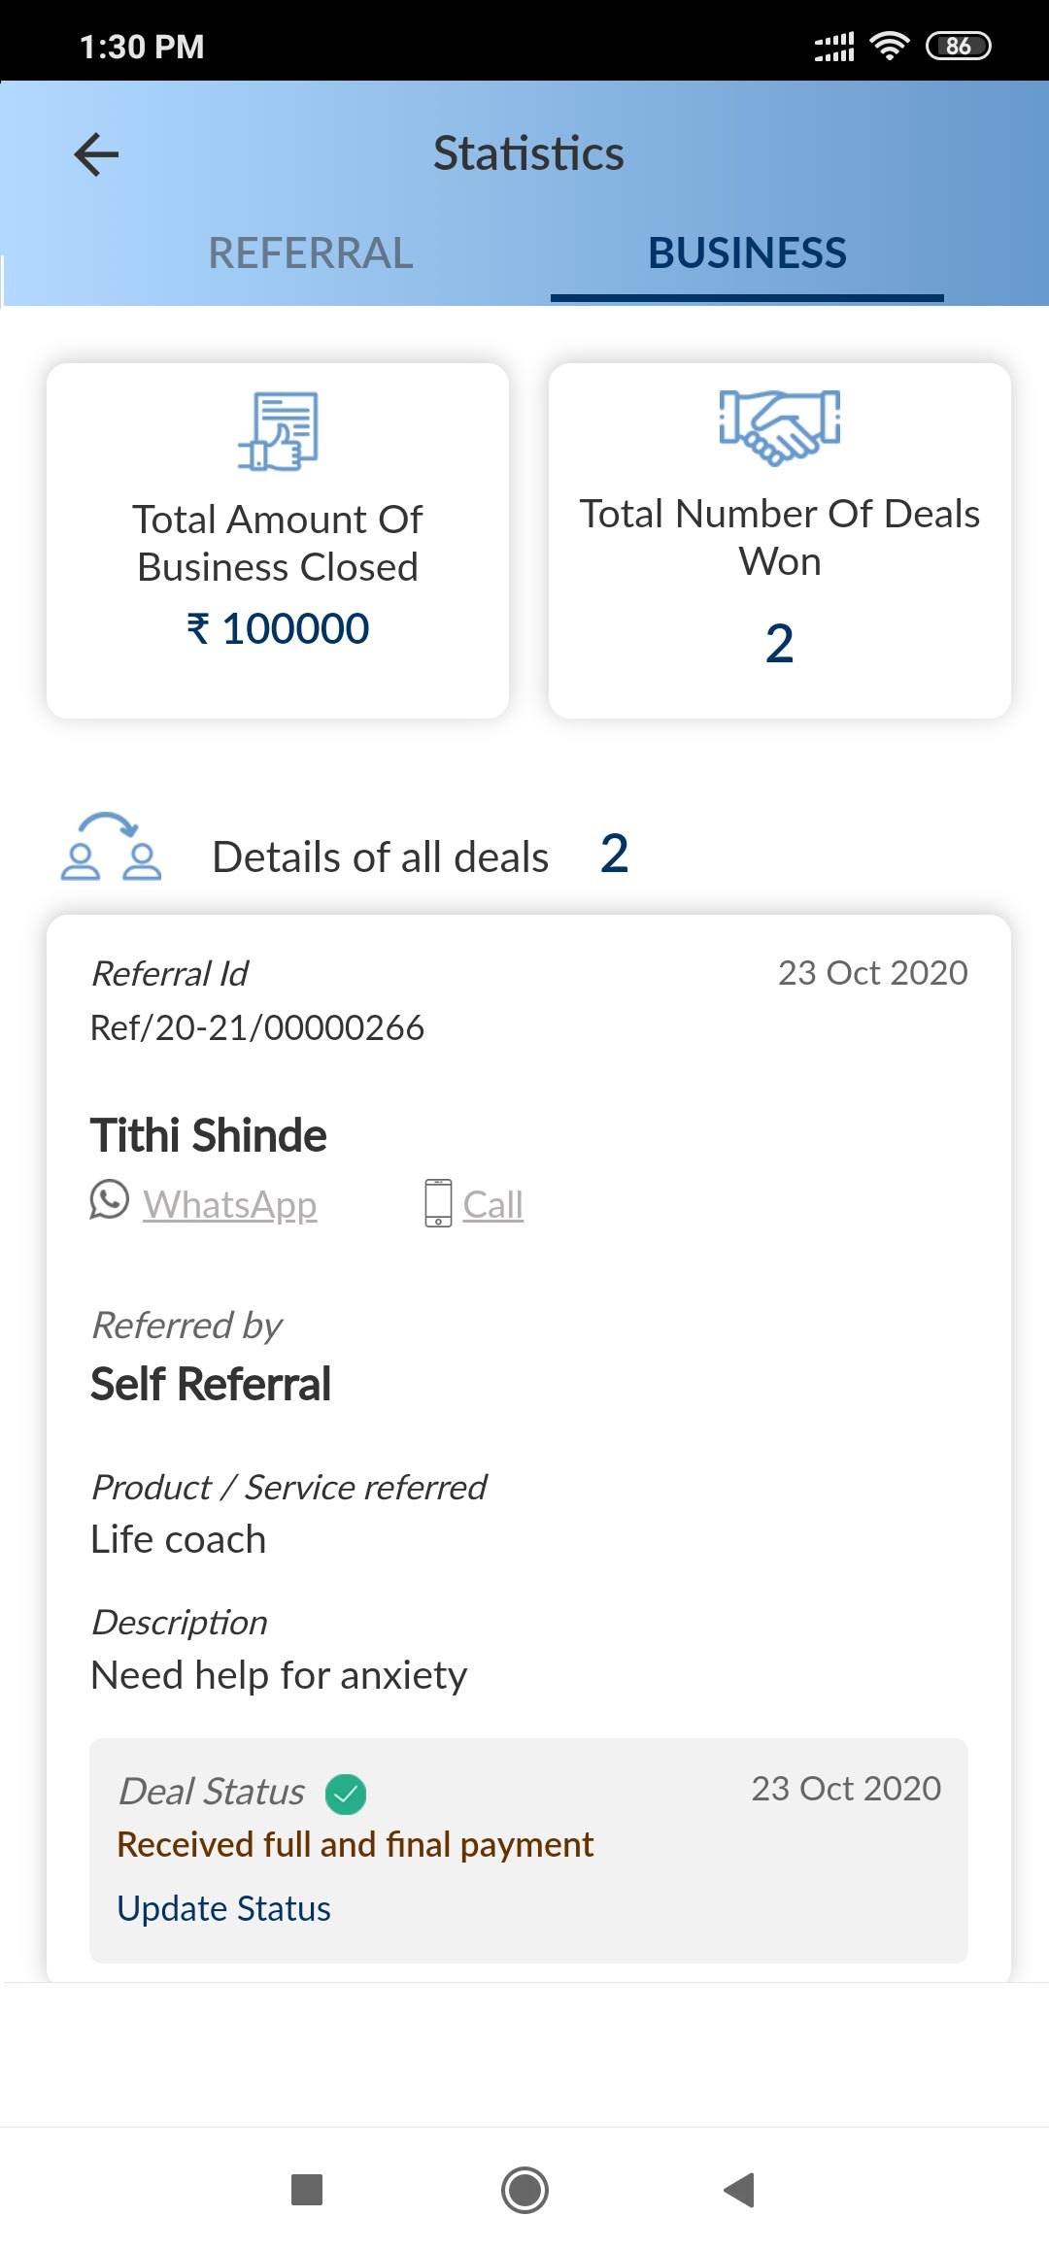Click Update Status link
1049x2250 pixels.
tap(223, 1908)
